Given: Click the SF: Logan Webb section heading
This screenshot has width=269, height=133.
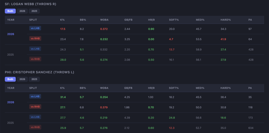Looking at the screenshot, I should point(30,4).
